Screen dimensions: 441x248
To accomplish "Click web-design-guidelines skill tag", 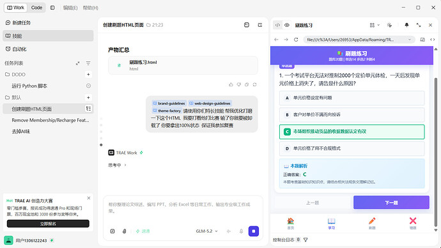I will coord(210,103).
